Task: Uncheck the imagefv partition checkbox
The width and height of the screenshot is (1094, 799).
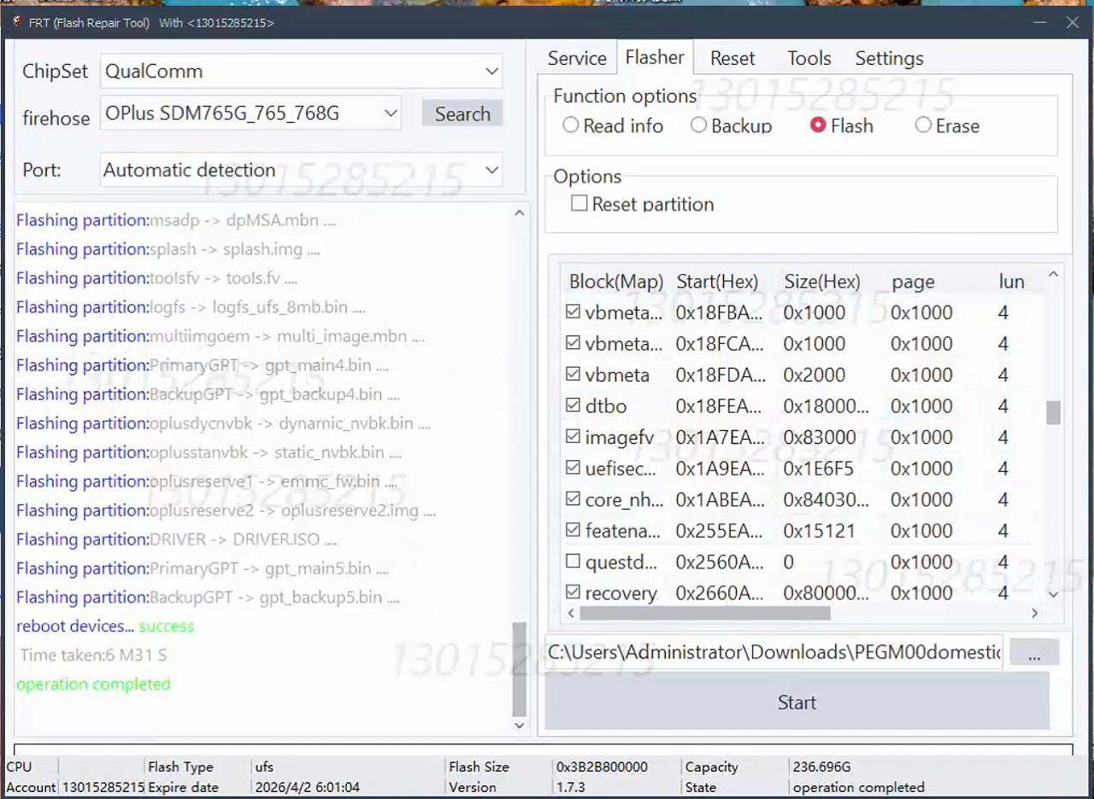Action: [x=573, y=437]
